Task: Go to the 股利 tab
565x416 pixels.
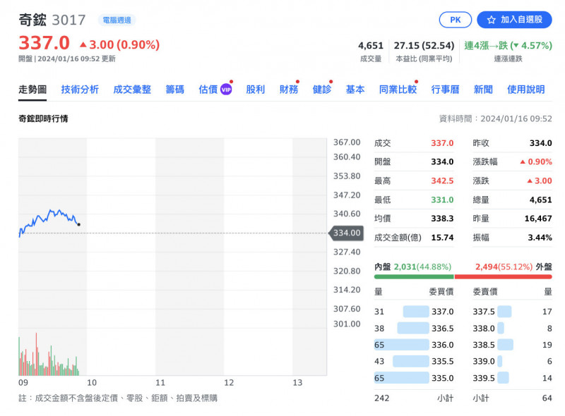Action: coord(256,90)
